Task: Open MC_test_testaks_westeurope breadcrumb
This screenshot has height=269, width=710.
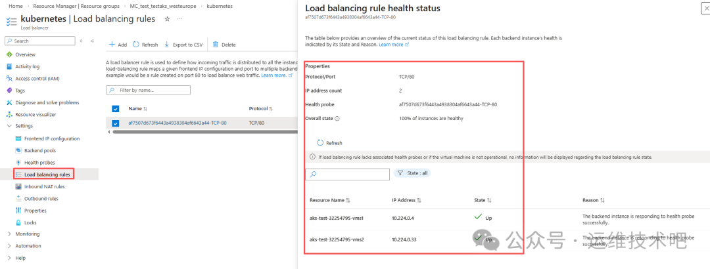Action: [164, 7]
